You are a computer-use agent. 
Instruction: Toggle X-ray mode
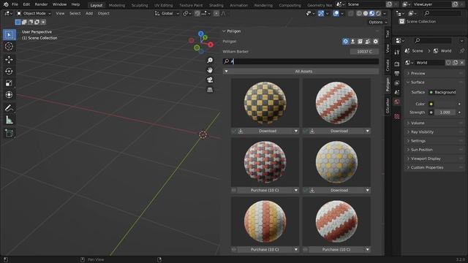pos(351,13)
